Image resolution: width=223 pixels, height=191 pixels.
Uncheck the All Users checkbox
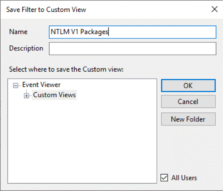coord(164,178)
